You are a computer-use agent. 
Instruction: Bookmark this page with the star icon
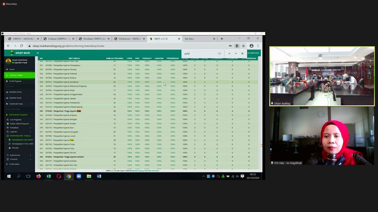243,46
